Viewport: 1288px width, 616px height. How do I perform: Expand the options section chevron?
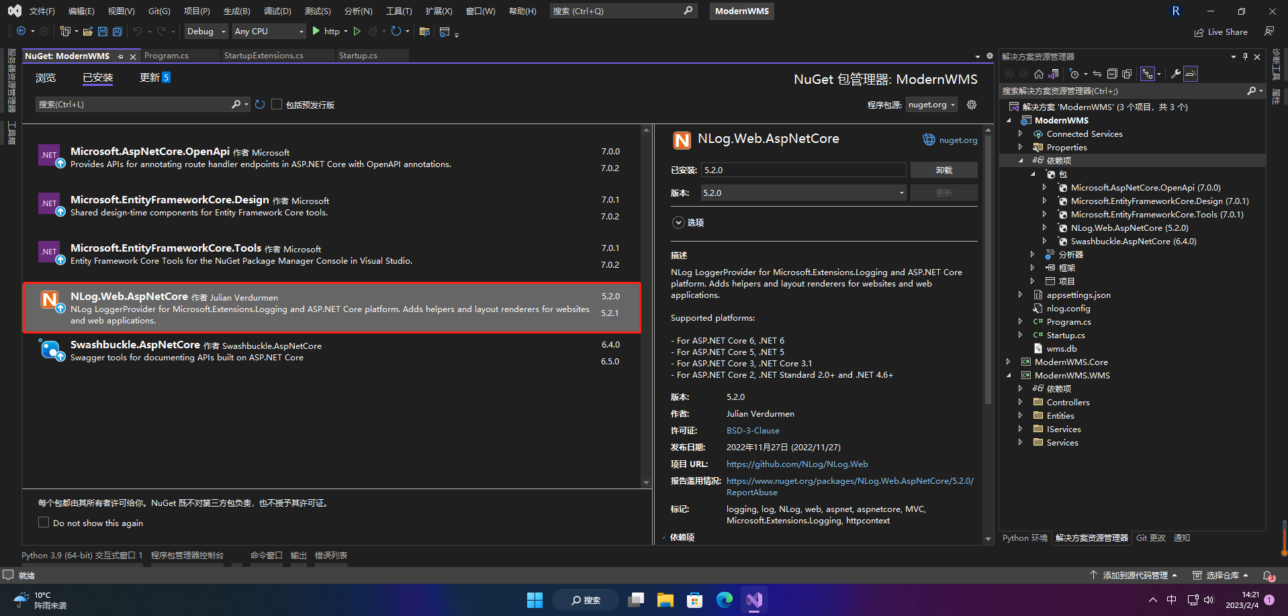678,223
